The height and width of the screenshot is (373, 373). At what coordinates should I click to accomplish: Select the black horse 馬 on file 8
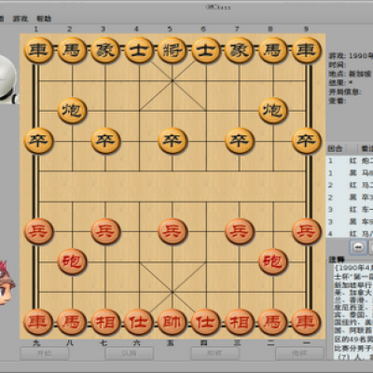pyautogui.click(x=273, y=50)
